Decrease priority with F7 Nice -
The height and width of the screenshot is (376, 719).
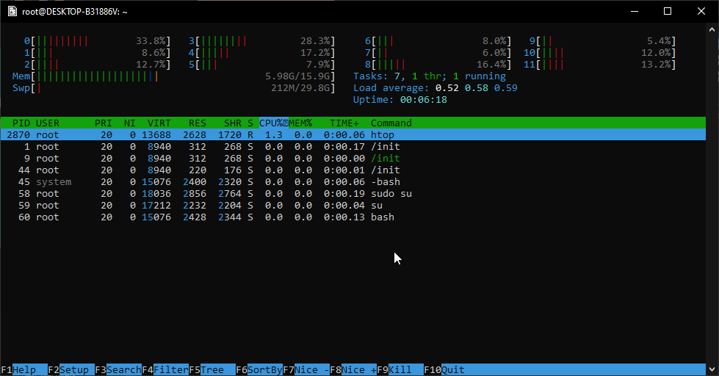point(311,369)
